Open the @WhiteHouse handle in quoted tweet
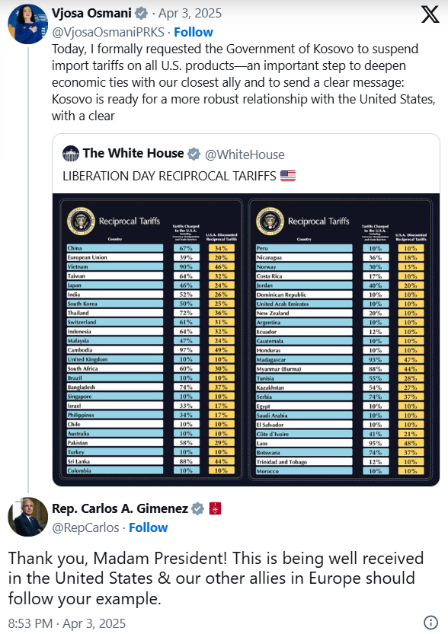Image resolution: width=448 pixels, height=634 pixels. pyautogui.click(x=245, y=155)
